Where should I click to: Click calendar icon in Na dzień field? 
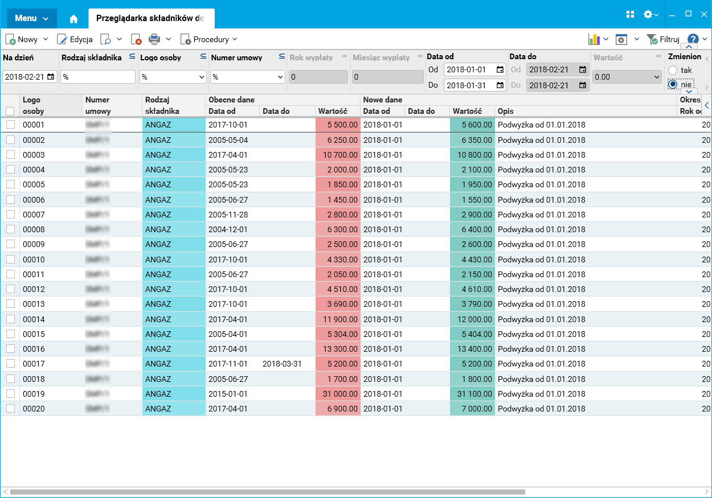(51, 77)
